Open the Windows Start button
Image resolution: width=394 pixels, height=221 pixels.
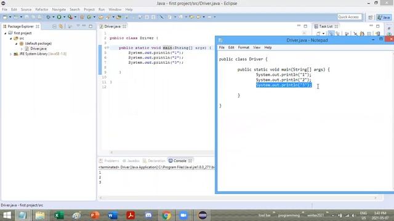pyautogui.click(x=7, y=215)
